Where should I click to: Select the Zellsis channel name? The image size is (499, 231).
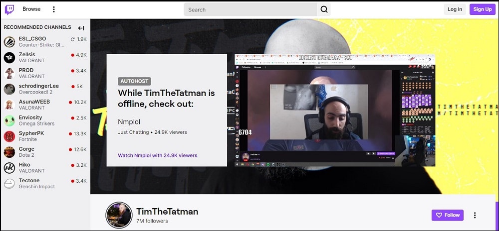[27, 55]
